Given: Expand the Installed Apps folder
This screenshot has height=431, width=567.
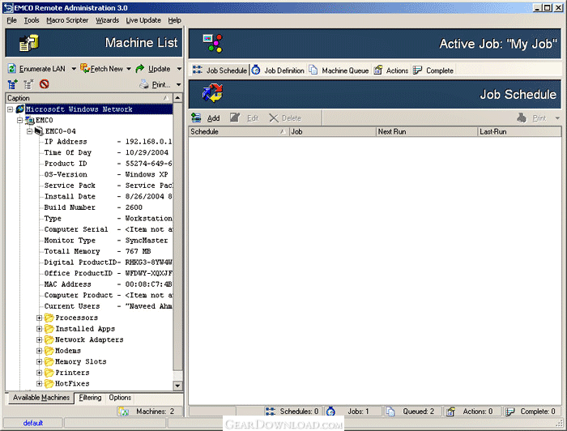Looking at the screenshot, I should [40, 329].
